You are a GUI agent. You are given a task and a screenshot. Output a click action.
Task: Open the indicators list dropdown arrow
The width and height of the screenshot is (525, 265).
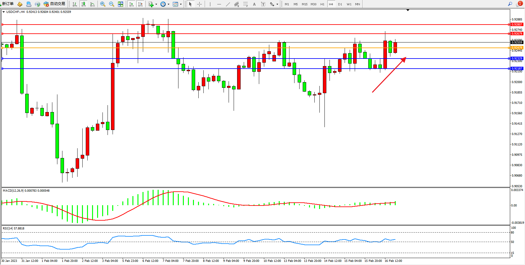pos(156,4)
